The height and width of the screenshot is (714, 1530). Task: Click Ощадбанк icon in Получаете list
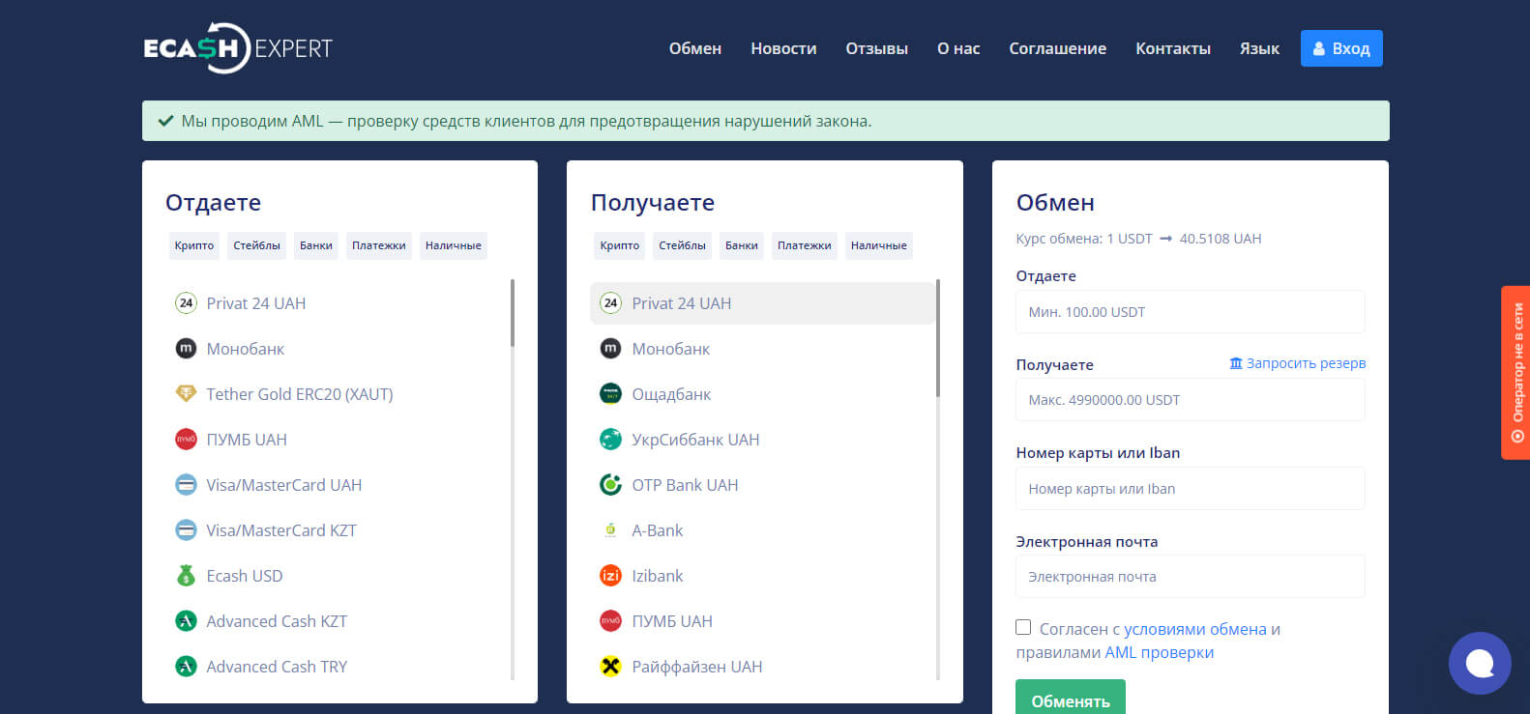pos(610,394)
